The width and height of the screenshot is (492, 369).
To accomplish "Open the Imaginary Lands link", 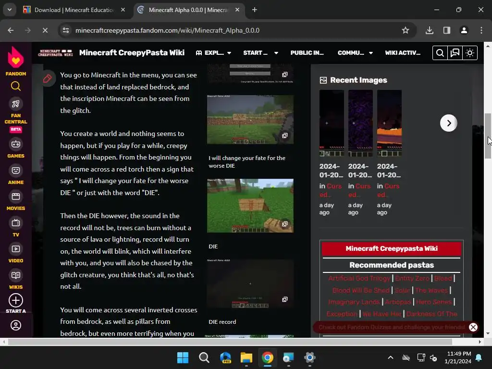I will (x=354, y=302).
